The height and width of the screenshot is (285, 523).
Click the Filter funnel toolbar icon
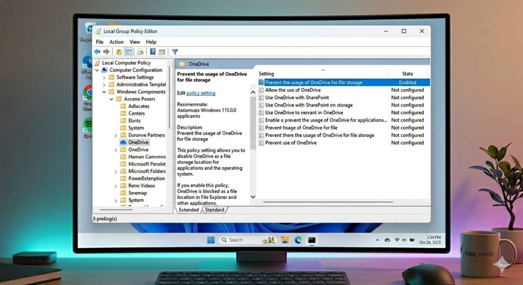coord(175,51)
